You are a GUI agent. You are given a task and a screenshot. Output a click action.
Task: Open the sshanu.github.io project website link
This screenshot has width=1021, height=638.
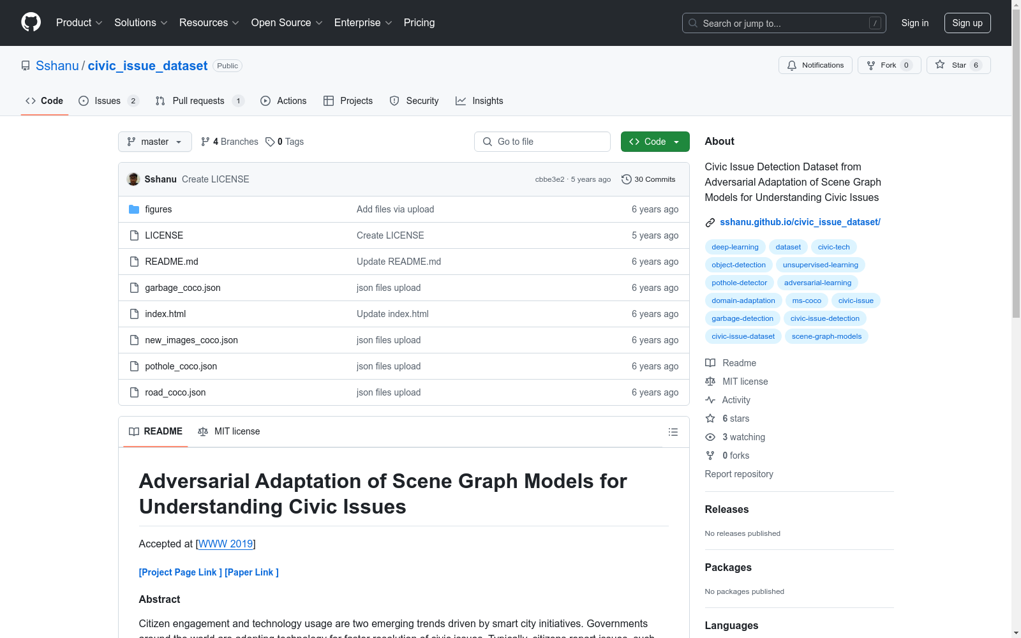click(x=800, y=222)
